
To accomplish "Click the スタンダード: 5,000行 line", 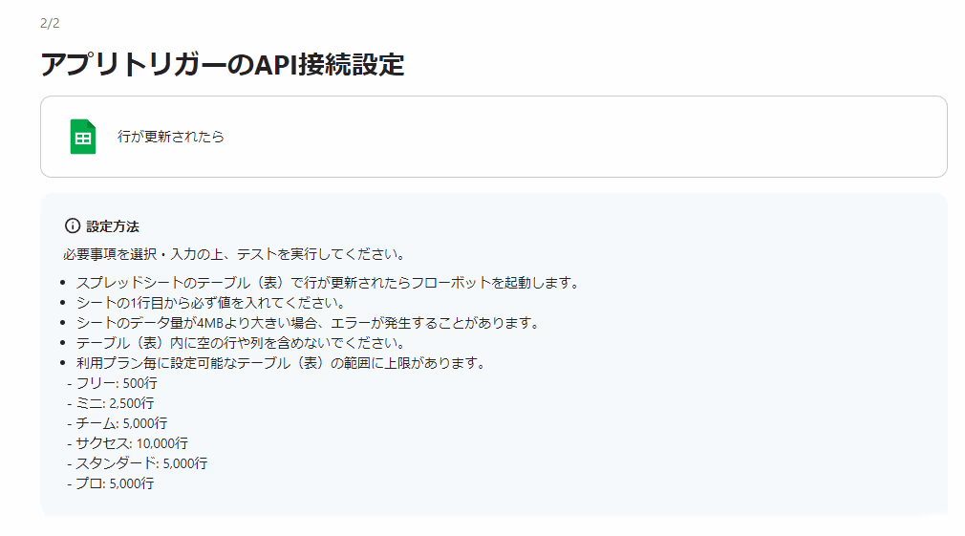I will 138,463.
